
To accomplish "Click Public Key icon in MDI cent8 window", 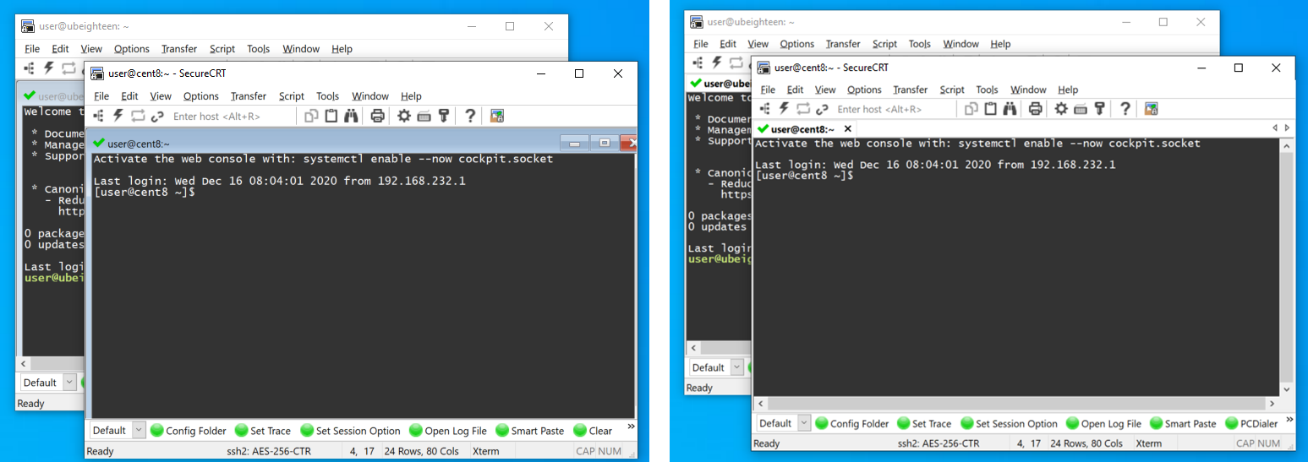I will [442, 117].
